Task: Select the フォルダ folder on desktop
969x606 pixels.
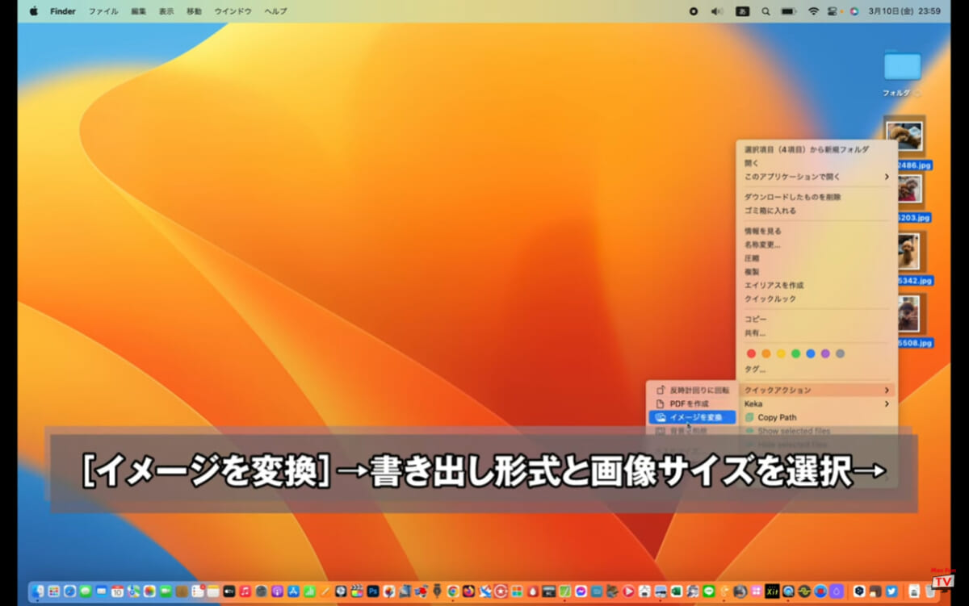Action: tap(902, 66)
